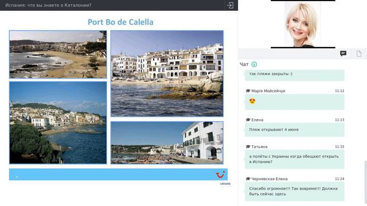
Task: Select the sandy beach photo on slide
Action: [58, 54]
